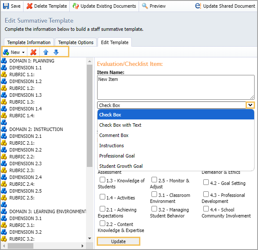The height and width of the screenshot is (250, 258).
Task: Click yellow icon beside RUBRIC 3.1:
Action: click(4, 225)
